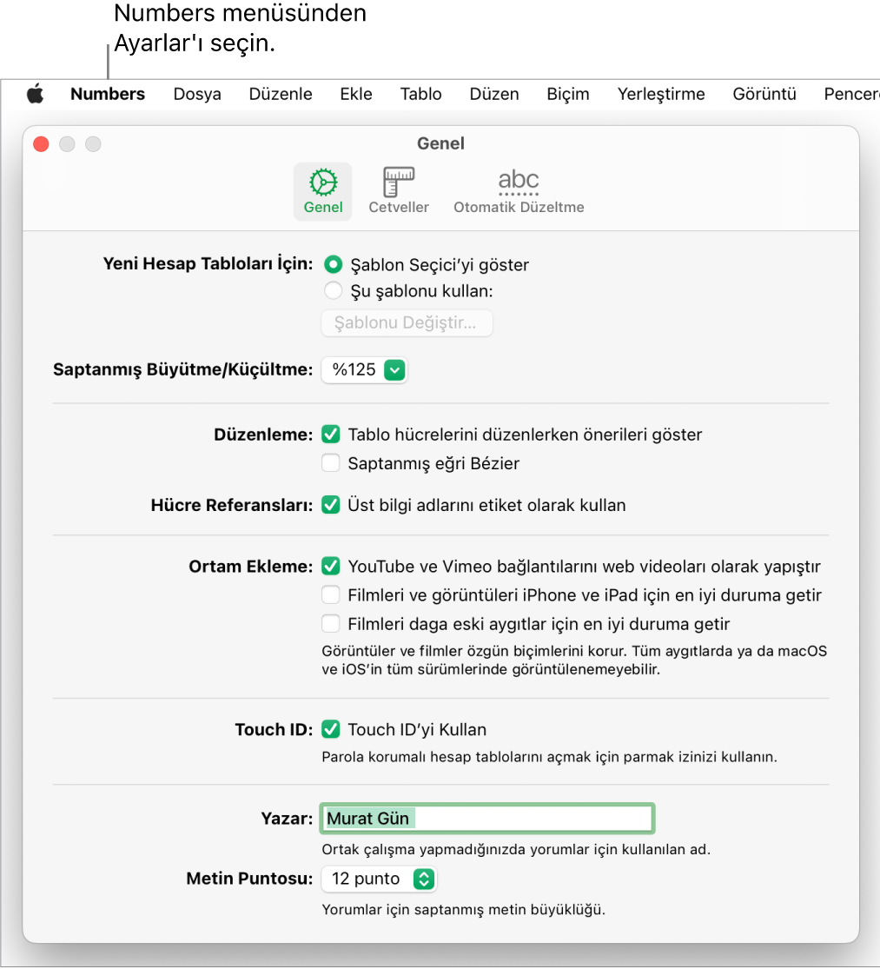The height and width of the screenshot is (969, 880).
Task: Open the Yerleştirme menu
Action: coord(661,94)
